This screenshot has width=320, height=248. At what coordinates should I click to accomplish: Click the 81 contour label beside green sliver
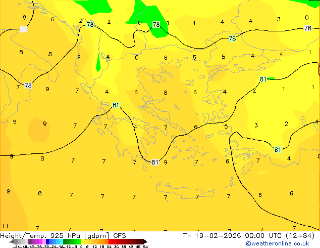pyautogui.click(x=263, y=79)
